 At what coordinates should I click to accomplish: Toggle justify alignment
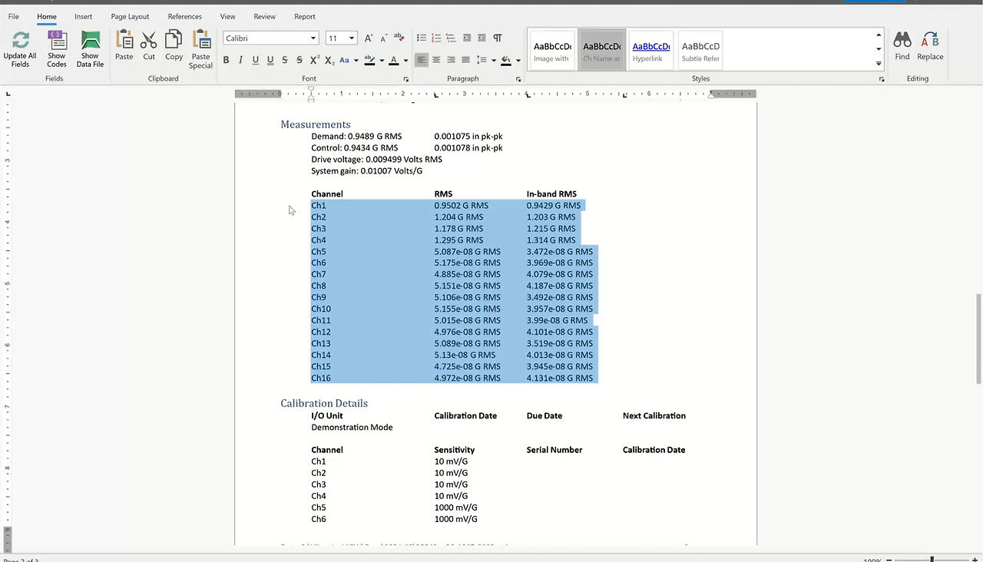coord(466,60)
